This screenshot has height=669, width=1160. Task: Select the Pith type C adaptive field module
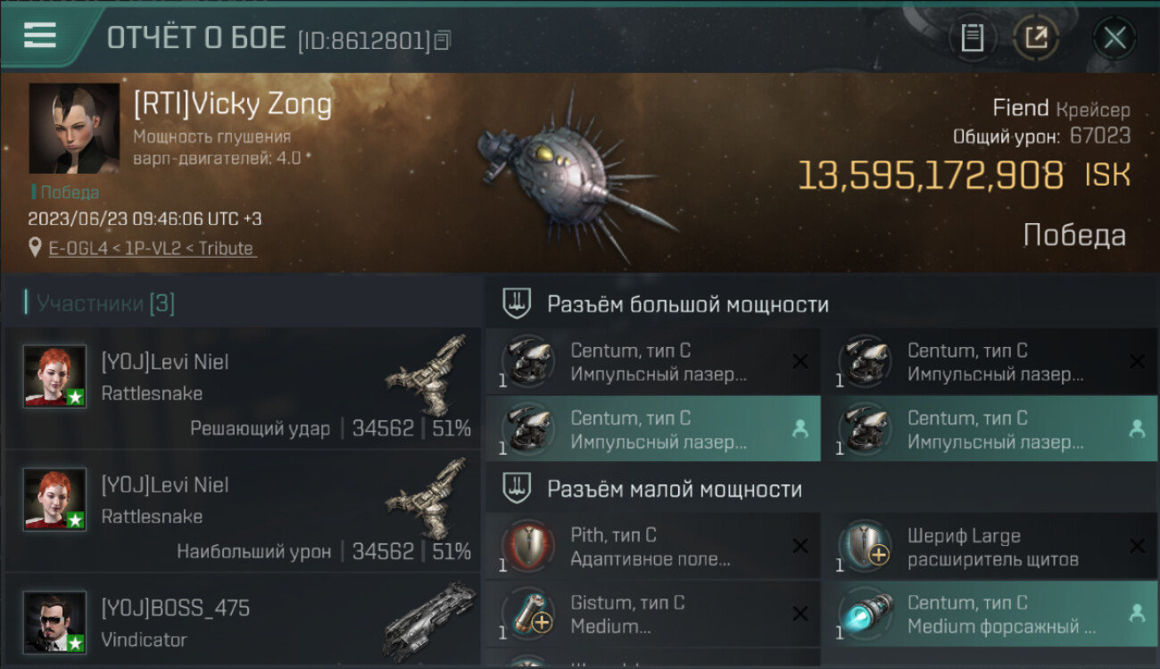coord(653,547)
